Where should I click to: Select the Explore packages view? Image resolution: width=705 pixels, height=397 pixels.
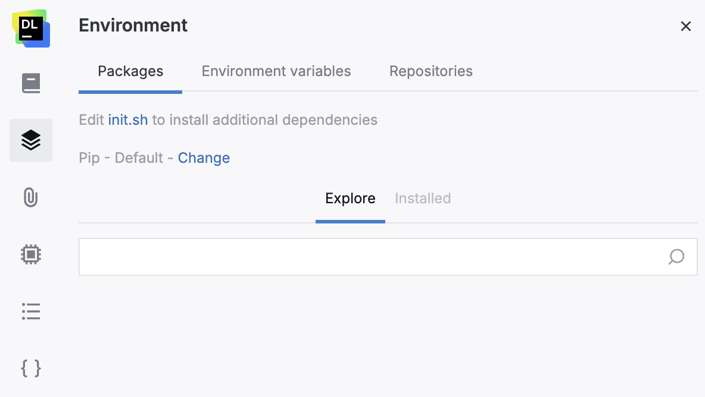pyautogui.click(x=350, y=198)
